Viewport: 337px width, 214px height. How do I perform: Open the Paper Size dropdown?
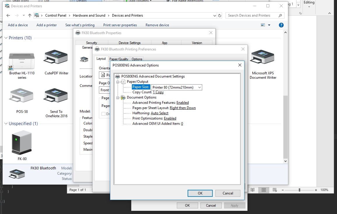[x=200, y=87]
